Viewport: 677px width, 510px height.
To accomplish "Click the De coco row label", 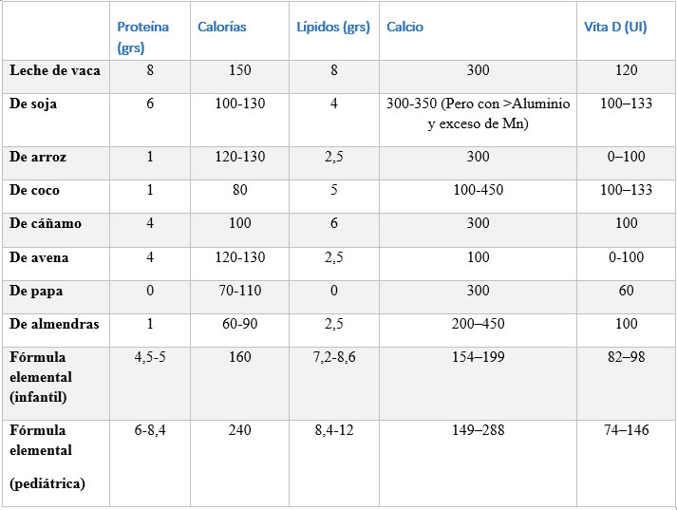I will (35, 190).
